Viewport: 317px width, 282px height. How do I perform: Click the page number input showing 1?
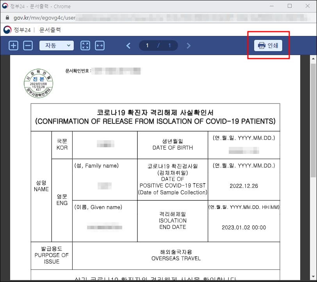pos(147,45)
